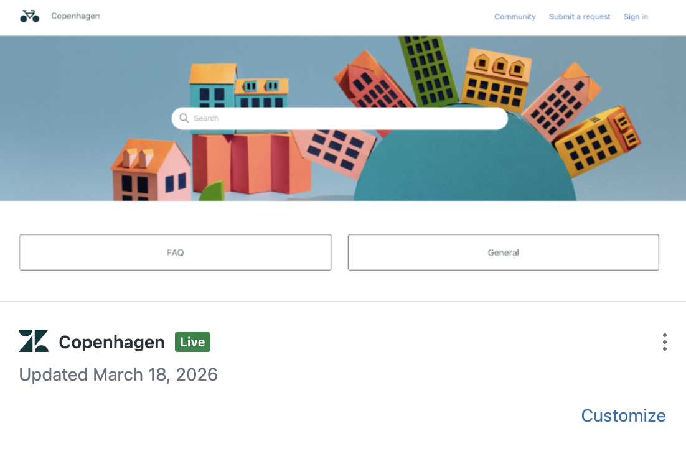Screen dimensions: 686x449
Task: Click the bicycle logo icon
Action: click(x=30, y=16)
